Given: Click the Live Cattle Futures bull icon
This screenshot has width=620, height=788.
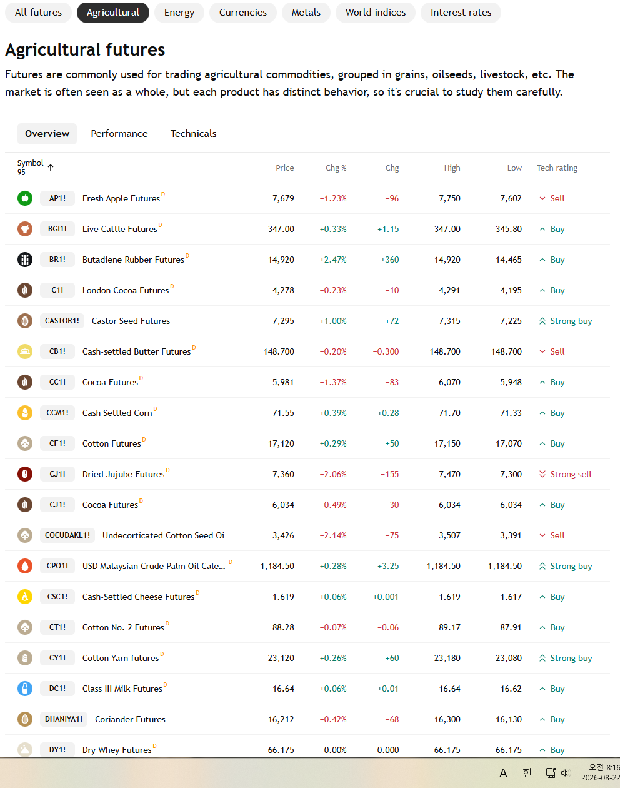Looking at the screenshot, I should click(25, 229).
